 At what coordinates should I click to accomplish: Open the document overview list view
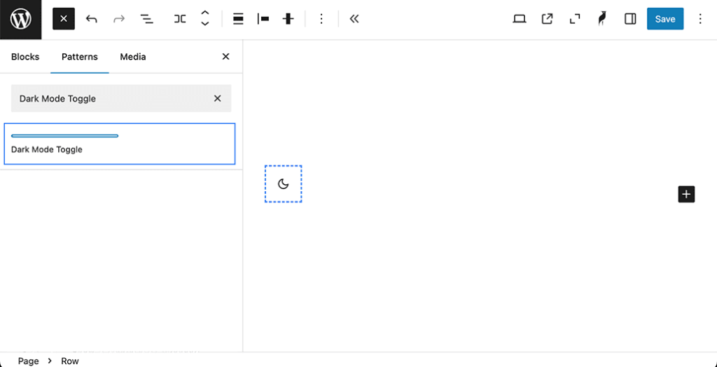pyautogui.click(x=146, y=19)
